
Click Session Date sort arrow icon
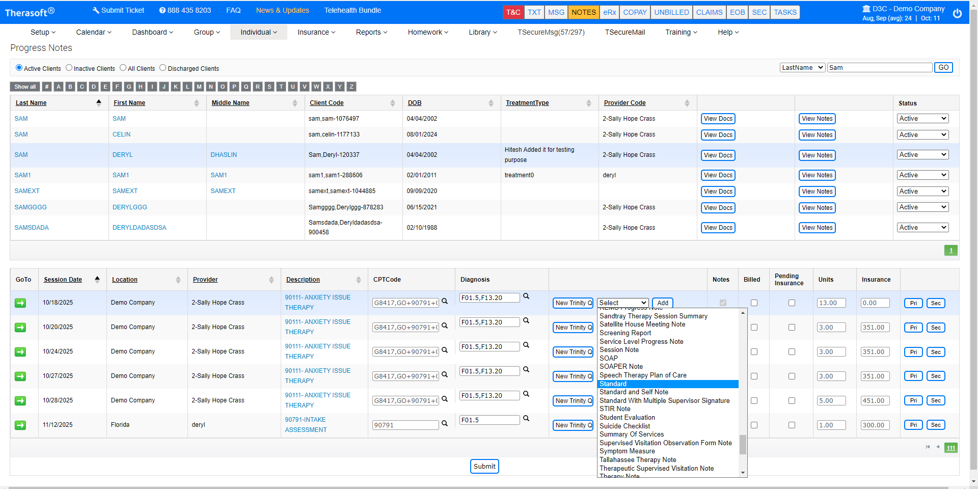tap(97, 280)
